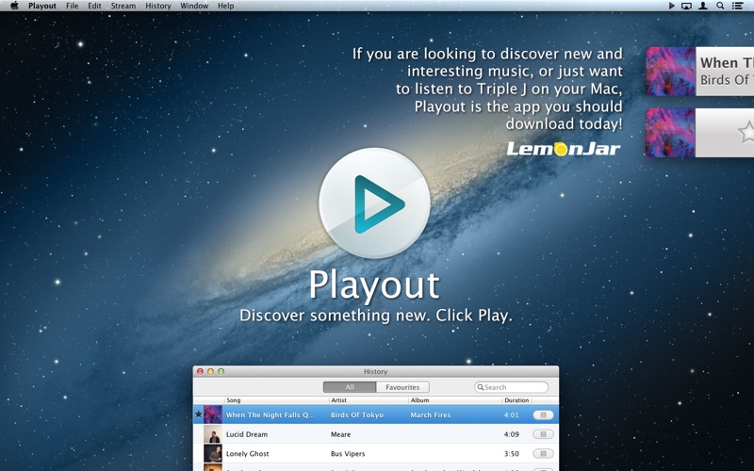Click the Playout play icon in the menu bar
Screen dimensions: 754x471
coord(671,6)
